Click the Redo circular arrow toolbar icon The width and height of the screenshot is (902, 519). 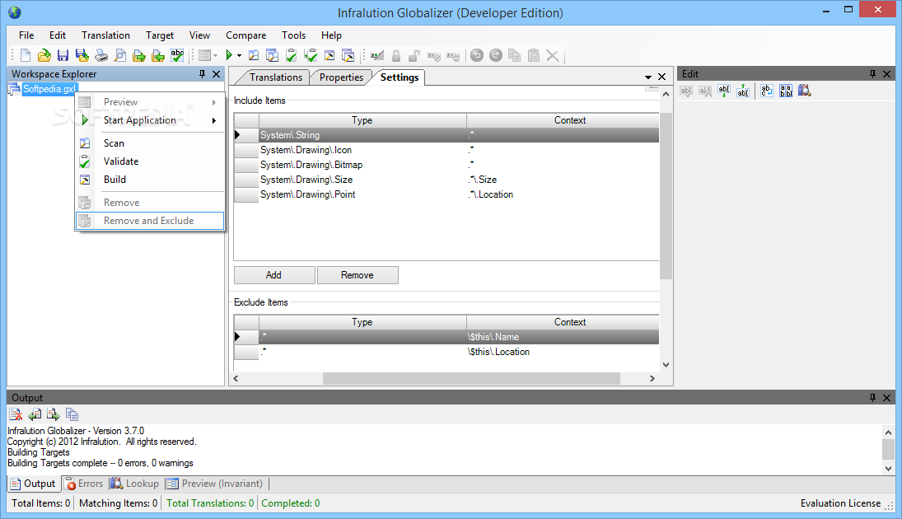click(x=496, y=55)
